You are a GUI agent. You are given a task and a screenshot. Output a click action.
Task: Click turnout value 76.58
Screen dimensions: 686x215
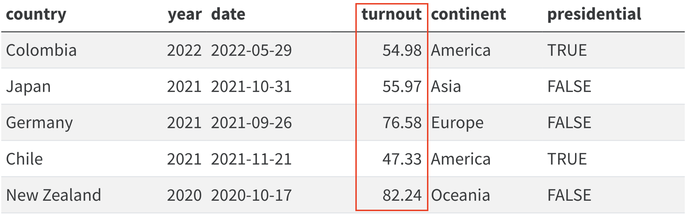pos(402,123)
